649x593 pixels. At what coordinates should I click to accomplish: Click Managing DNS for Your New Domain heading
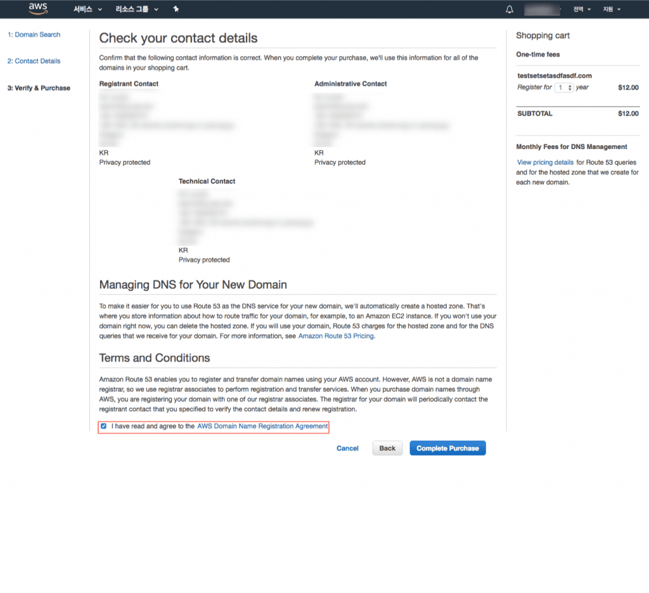pos(193,285)
